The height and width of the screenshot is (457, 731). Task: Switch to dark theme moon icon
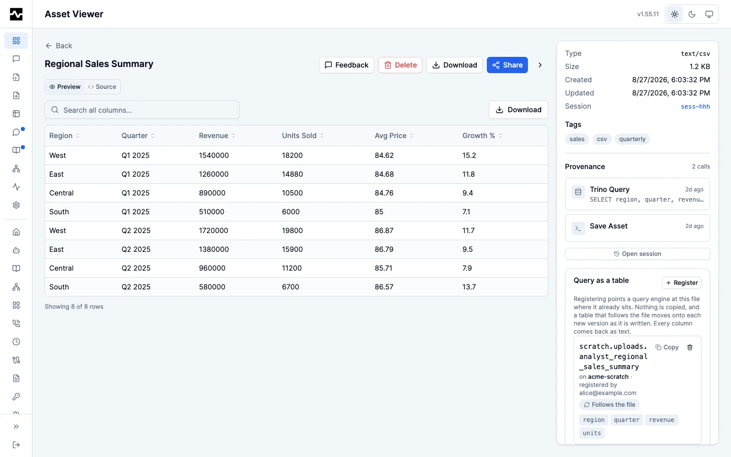[692, 14]
